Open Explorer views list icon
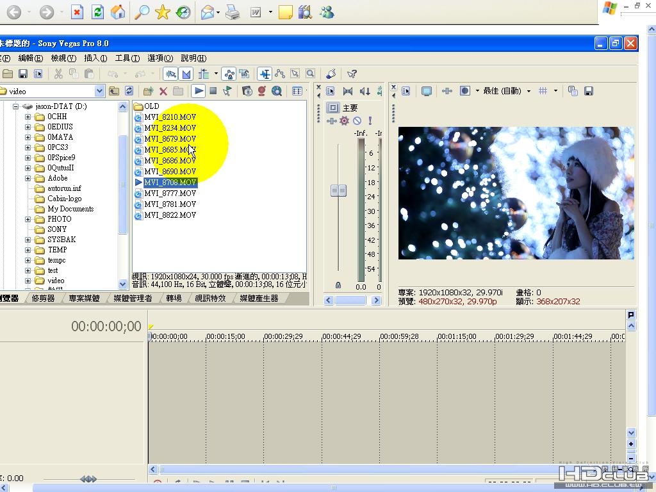The width and height of the screenshot is (656, 492). pos(297,91)
